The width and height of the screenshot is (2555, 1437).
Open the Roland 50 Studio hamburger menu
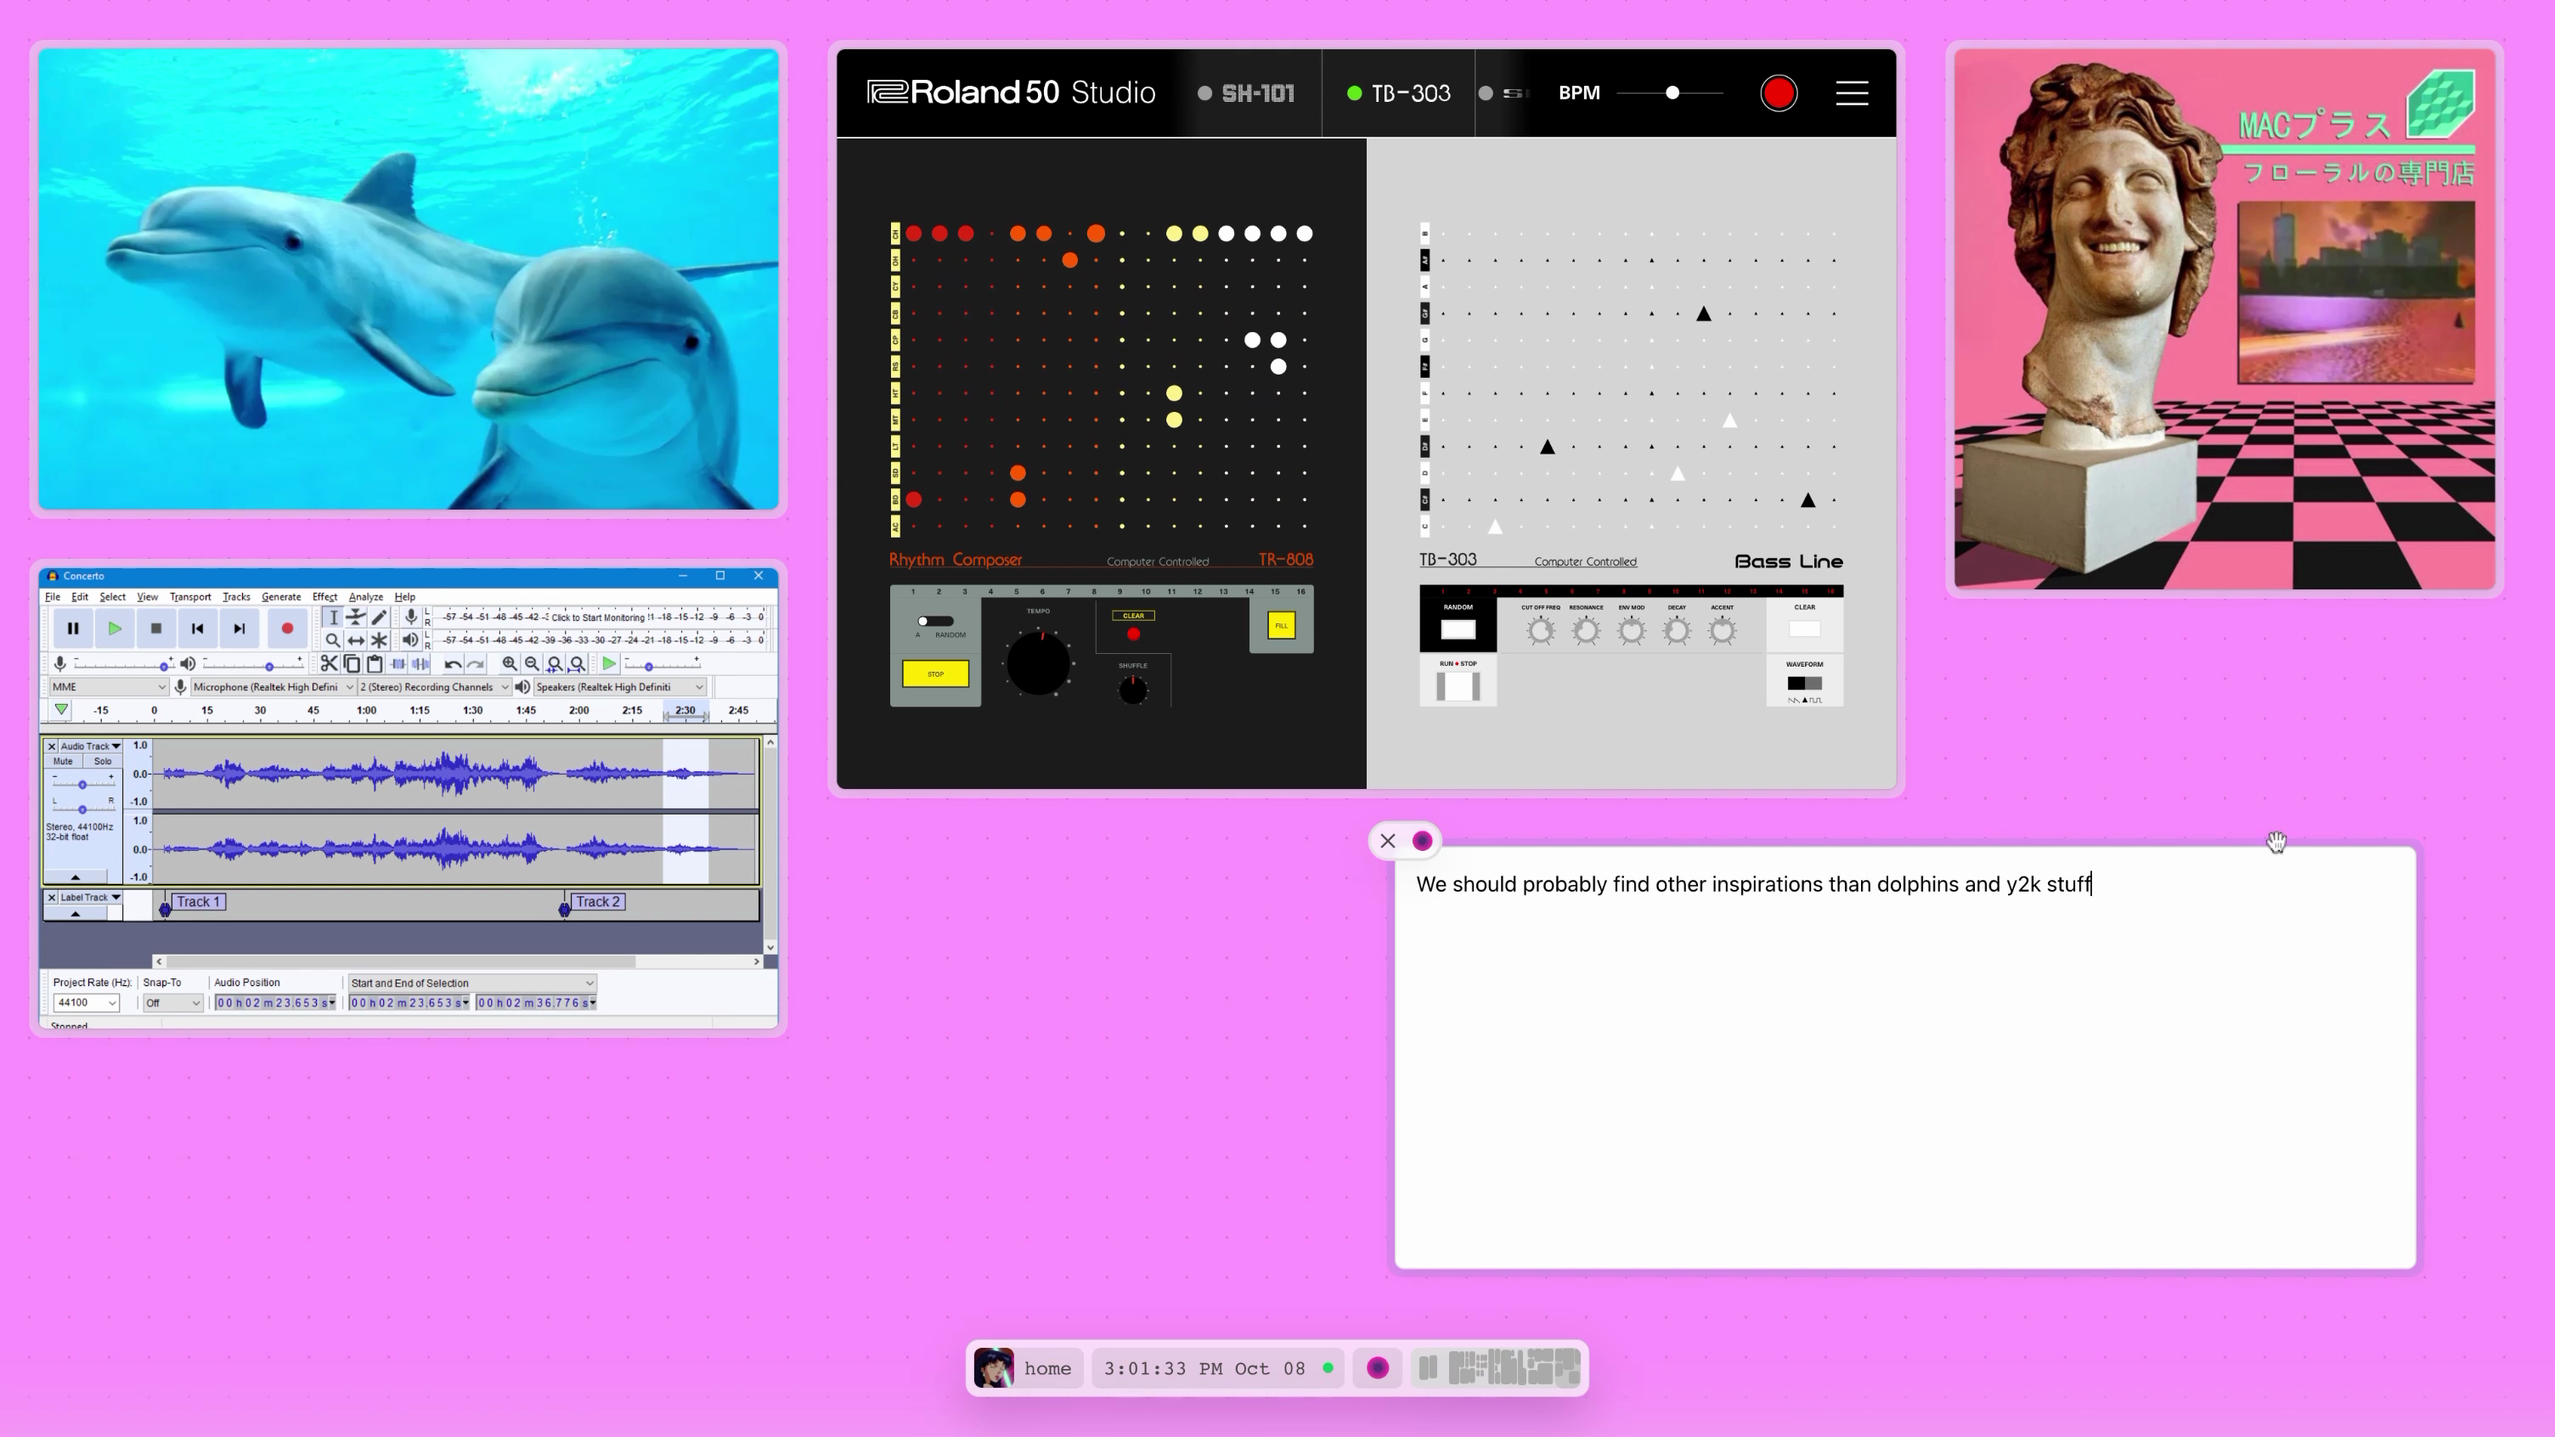(x=1852, y=93)
